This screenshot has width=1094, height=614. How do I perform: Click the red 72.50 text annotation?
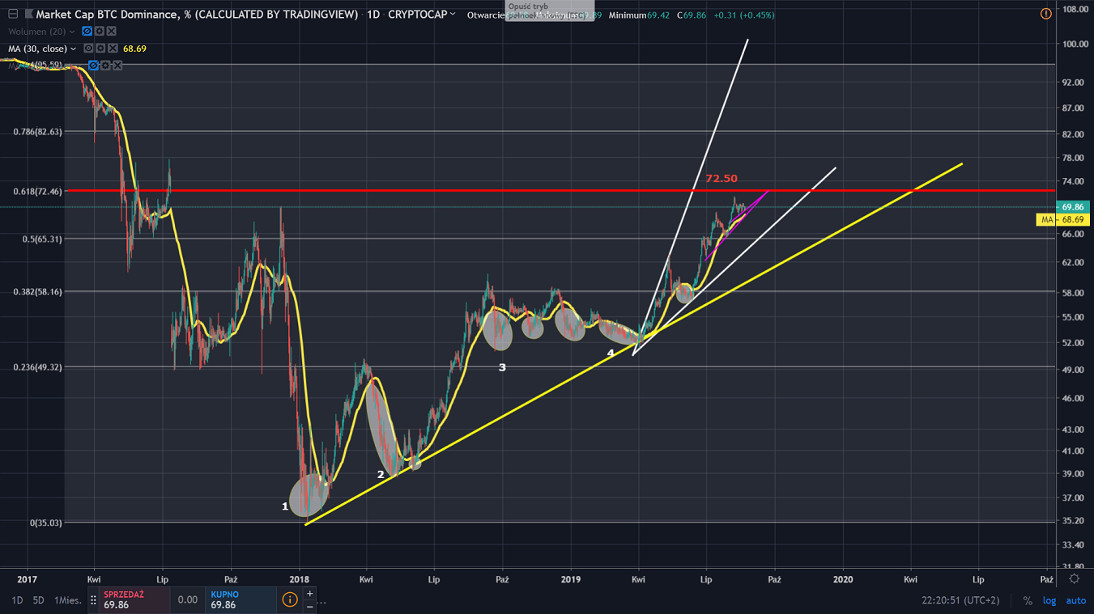(x=722, y=178)
